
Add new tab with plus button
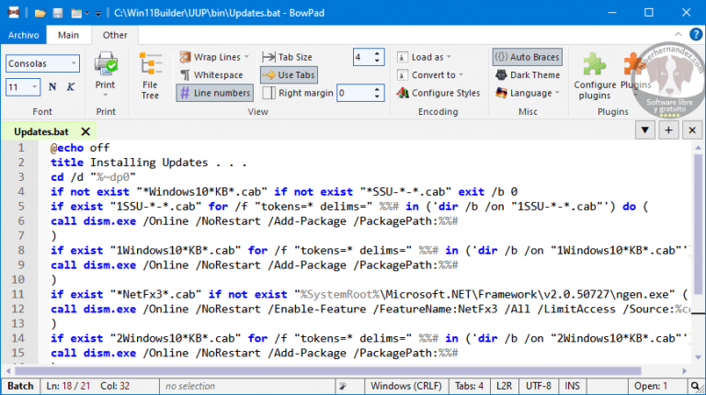coord(668,130)
